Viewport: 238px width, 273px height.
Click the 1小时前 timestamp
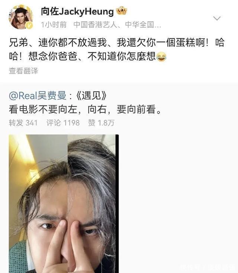coord(54,25)
